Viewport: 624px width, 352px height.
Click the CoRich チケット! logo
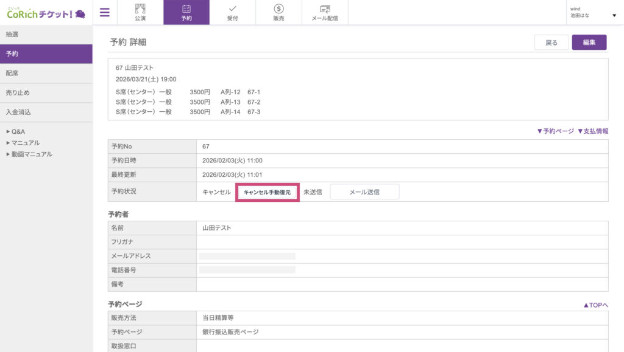pos(46,13)
